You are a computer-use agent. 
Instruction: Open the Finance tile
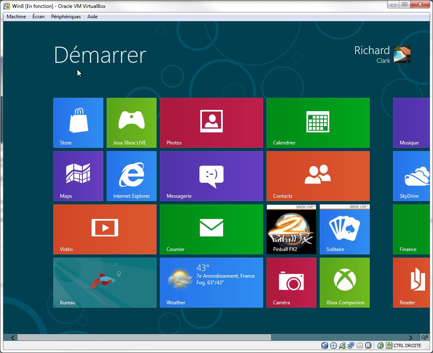tap(411, 229)
